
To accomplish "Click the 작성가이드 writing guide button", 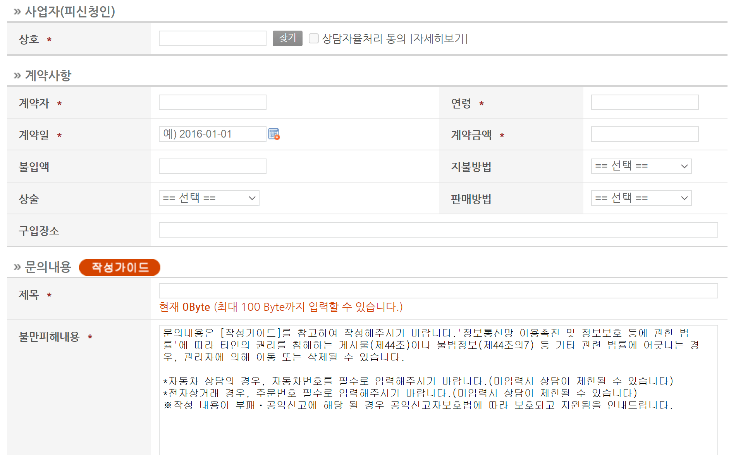I will [119, 267].
